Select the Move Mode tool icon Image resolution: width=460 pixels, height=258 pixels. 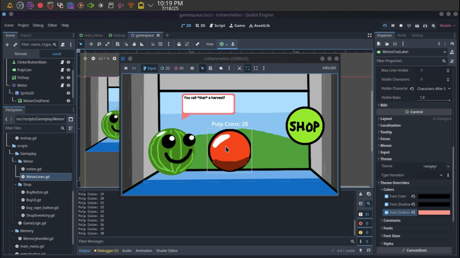(91, 44)
